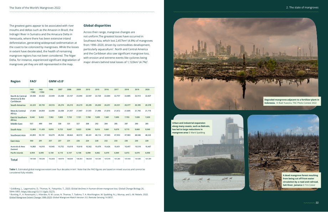Click South America's 1996 value 20,516
328x212 pixels.
tap(52, 105)
